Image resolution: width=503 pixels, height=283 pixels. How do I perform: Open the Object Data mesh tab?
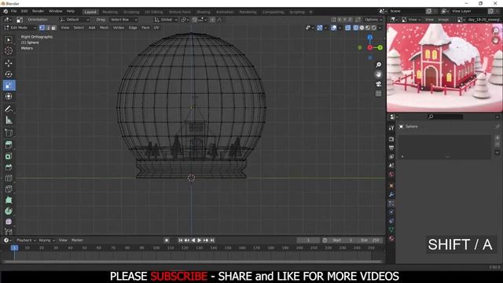coord(391,230)
